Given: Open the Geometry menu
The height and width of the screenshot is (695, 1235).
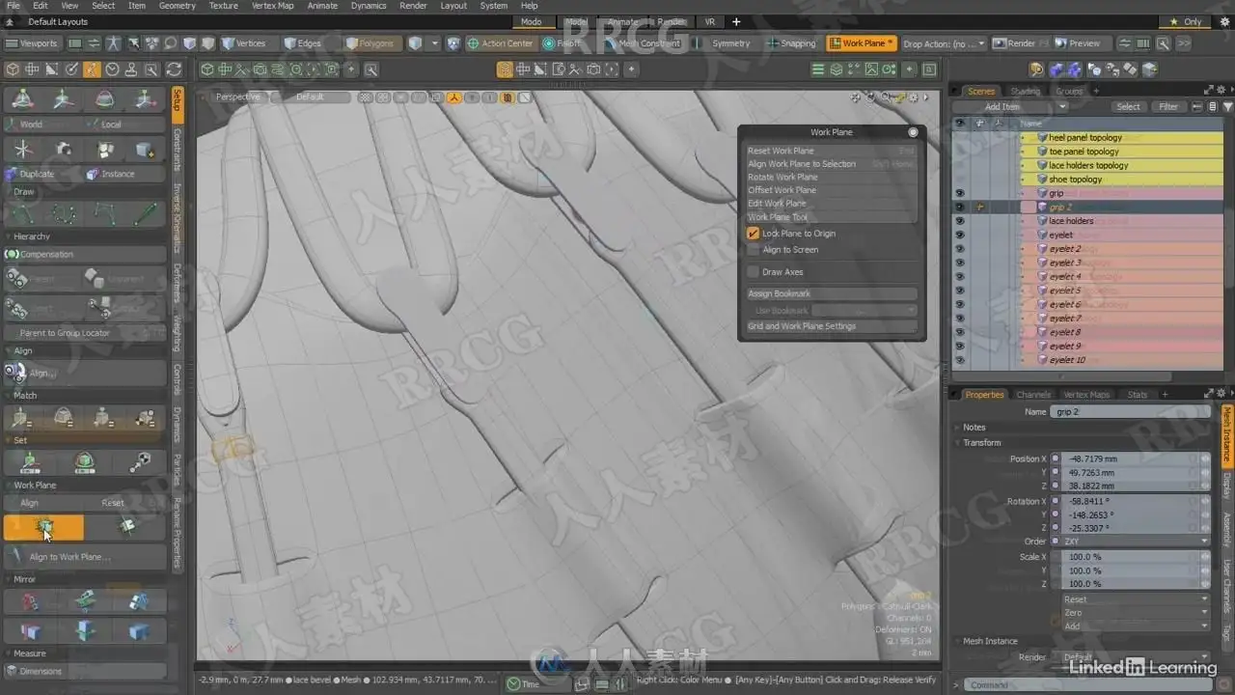Looking at the screenshot, I should (x=177, y=6).
